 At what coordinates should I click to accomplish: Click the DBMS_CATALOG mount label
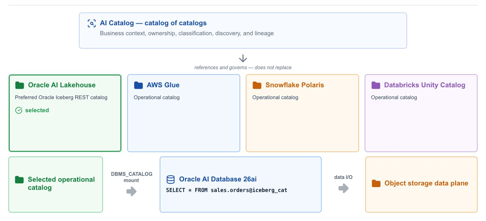click(x=132, y=177)
